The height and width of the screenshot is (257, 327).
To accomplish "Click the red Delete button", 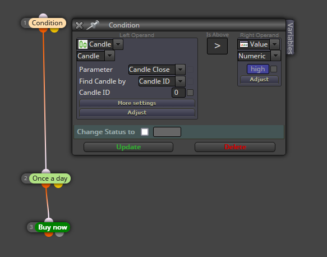I will coord(235,147).
